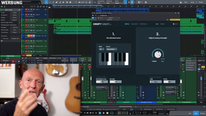The width and height of the screenshot is (206, 116).
Task: Click the rewind button in the transport
Action: point(88,113)
